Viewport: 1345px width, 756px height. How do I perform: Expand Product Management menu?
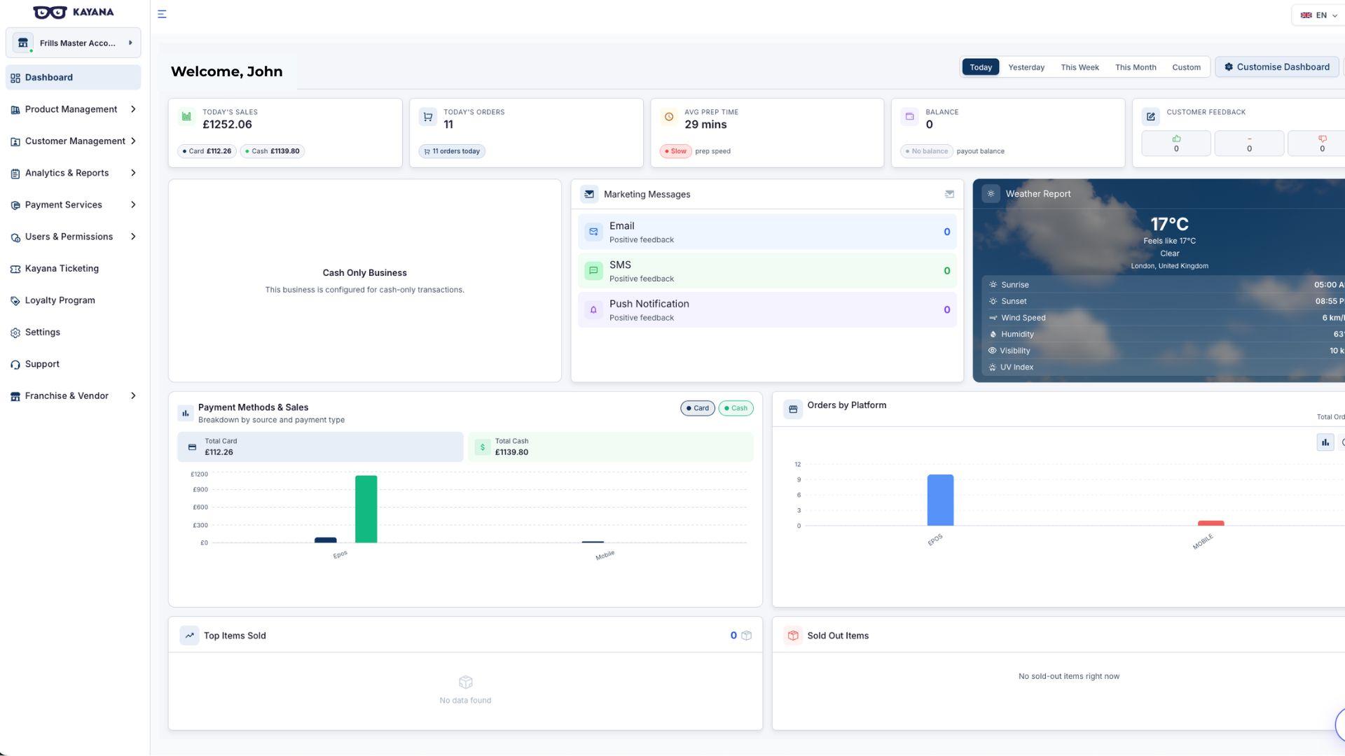[73, 109]
